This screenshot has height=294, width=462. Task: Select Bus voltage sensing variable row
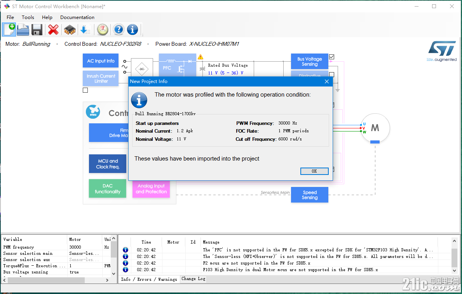click(57, 272)
